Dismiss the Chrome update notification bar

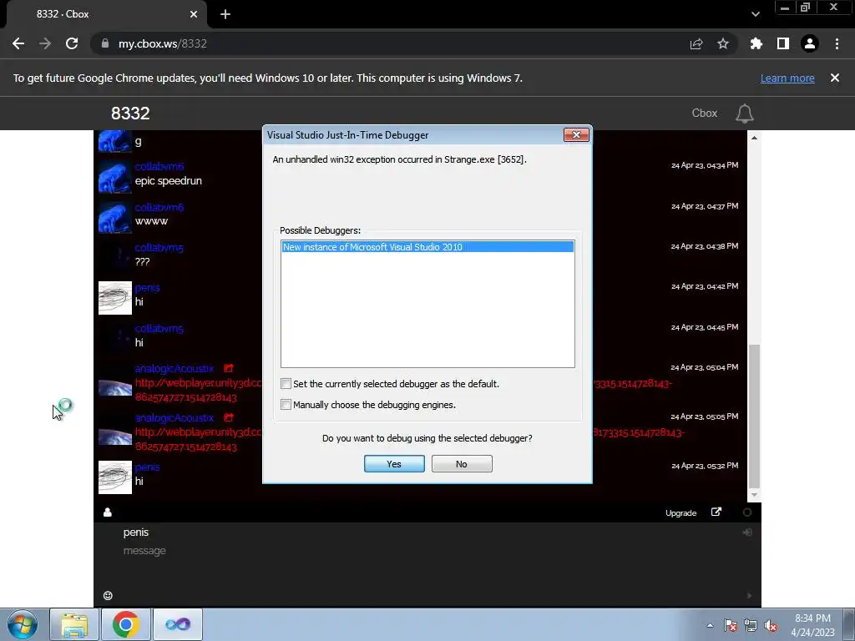pos(835,78)
